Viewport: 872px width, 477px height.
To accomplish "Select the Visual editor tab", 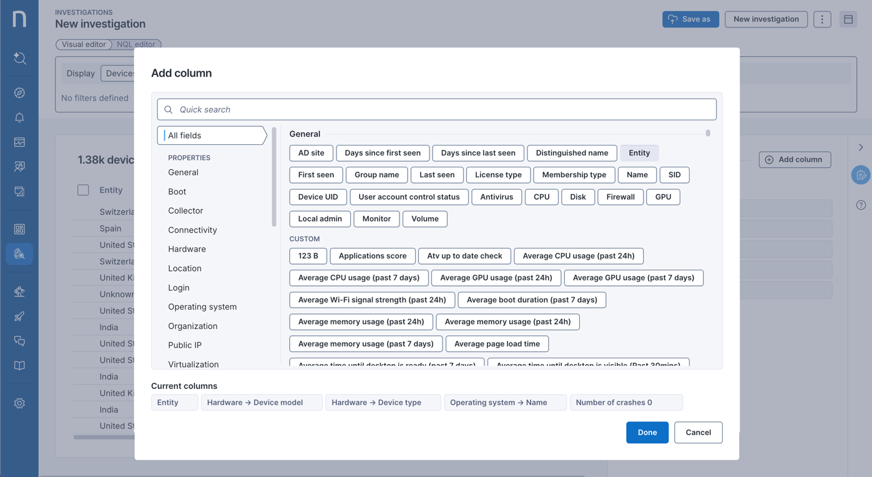I will [84, 44].
